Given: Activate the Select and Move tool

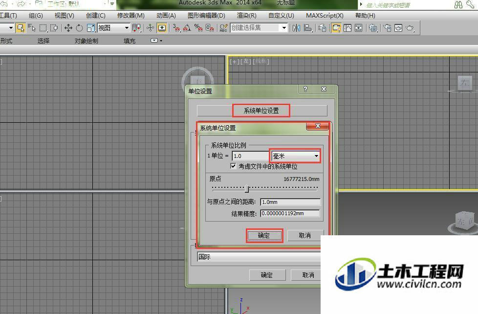Looking at the screenshot, I should 68,28.
